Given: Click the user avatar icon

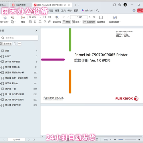Looking at the screenshot, I should (125, 5).
